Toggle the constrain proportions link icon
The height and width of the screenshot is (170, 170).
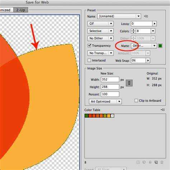[x=129, y=83]
